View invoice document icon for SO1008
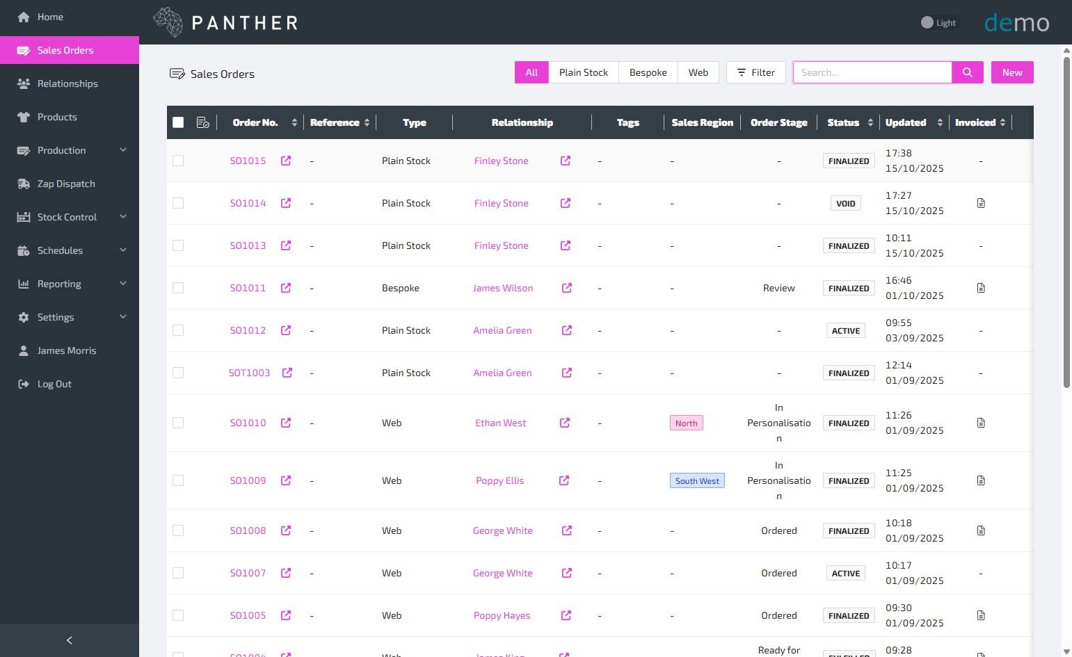1072x657 pixels. click(981, 530)
